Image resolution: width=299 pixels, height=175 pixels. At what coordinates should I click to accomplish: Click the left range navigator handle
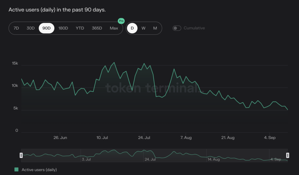pos(21,155)
